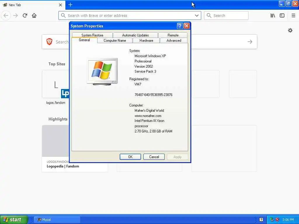Click Service Pack 3 text
The height and width of the screenshot is (224, 299).
145,71
